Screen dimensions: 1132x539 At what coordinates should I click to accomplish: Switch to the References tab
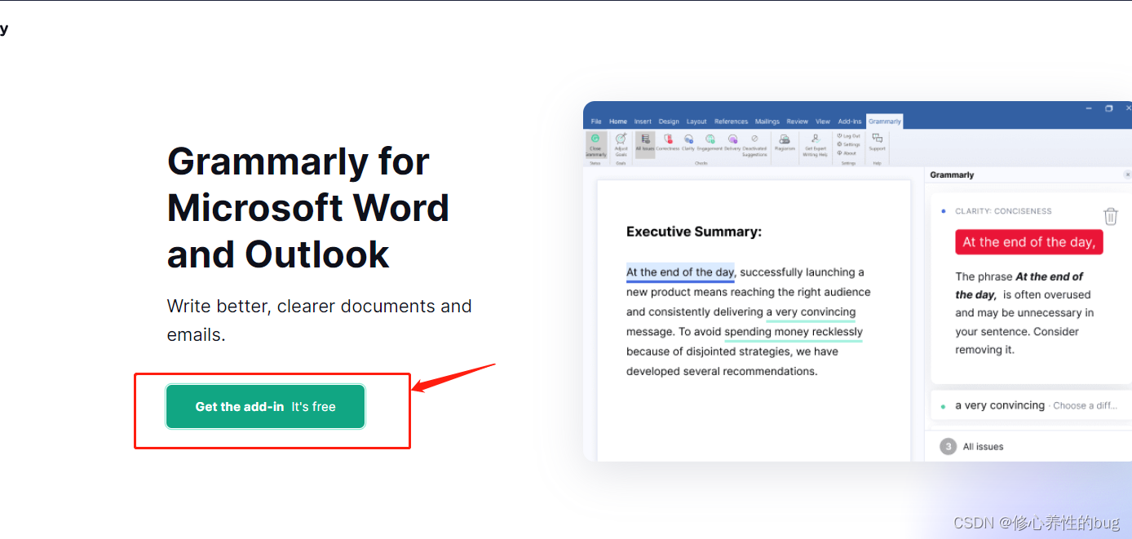pyautogui.click(x=731, y=121)
